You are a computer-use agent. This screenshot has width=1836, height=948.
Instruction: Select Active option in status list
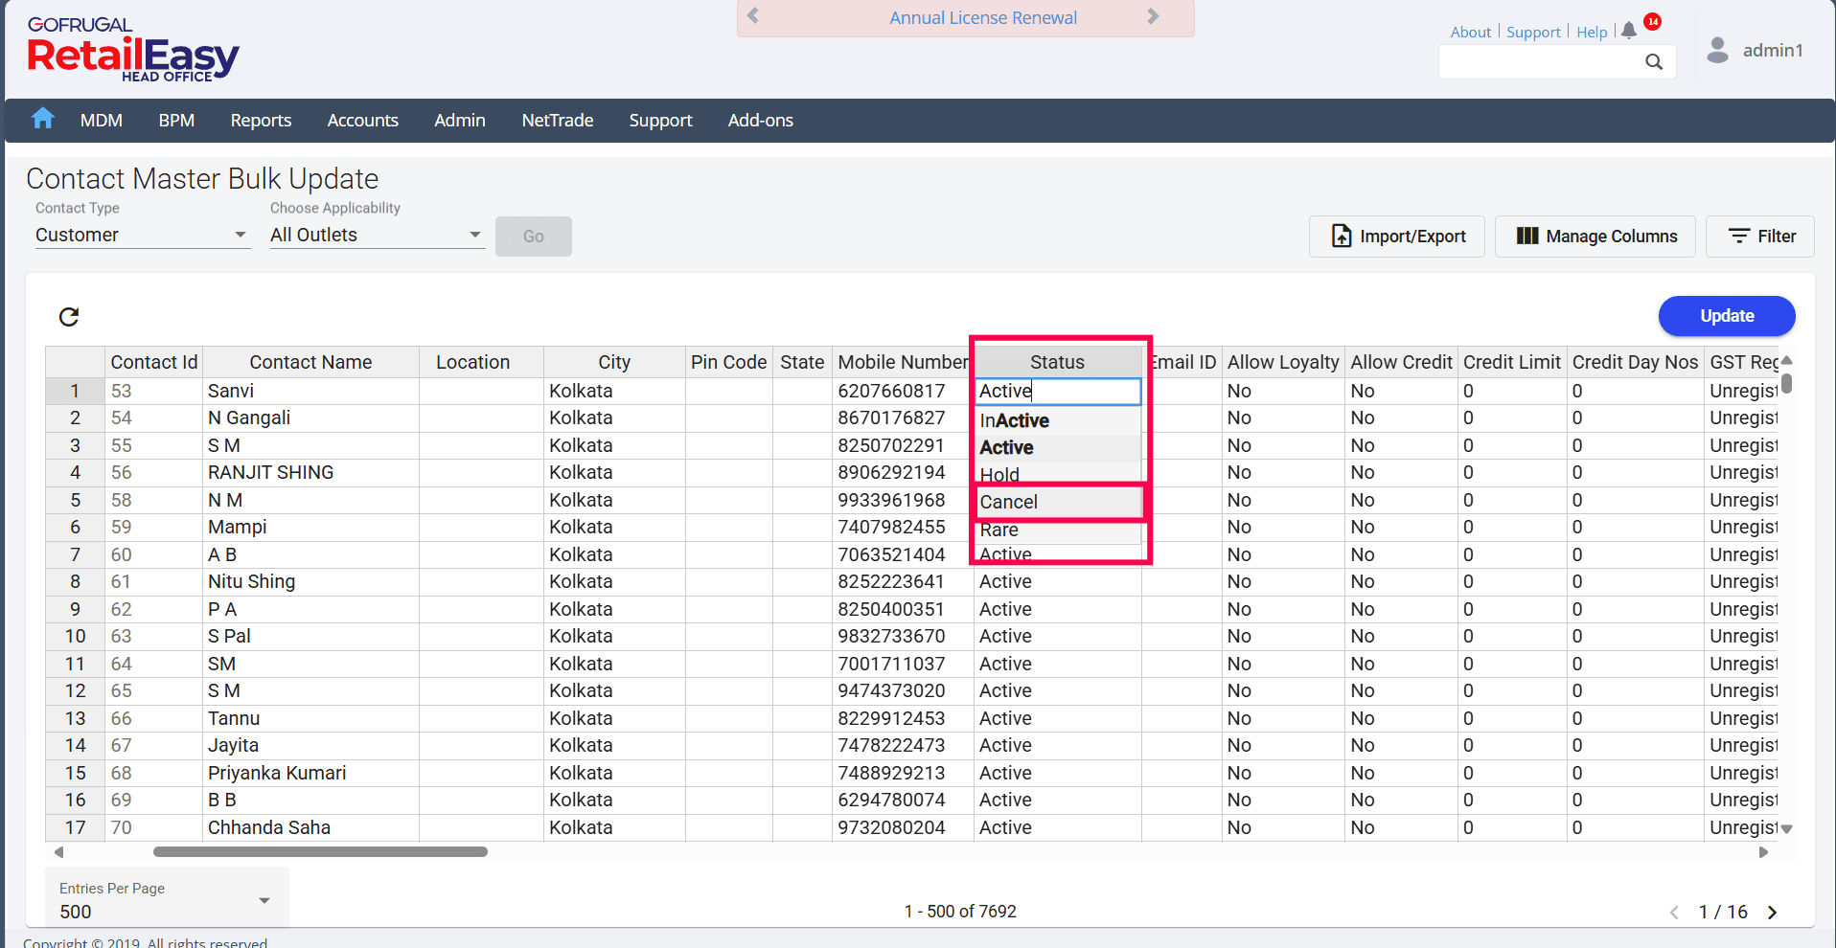click(1058, 447)
